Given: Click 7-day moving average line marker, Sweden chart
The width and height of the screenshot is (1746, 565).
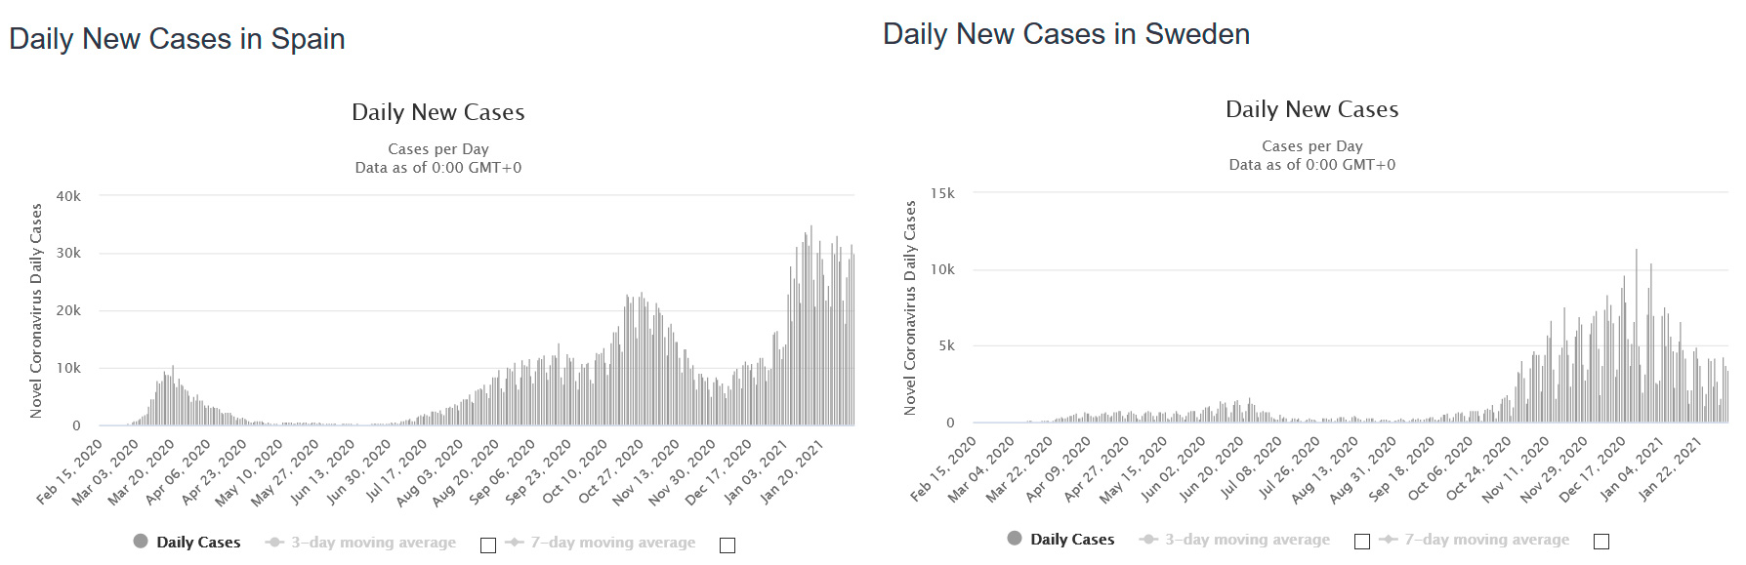Looking at the screenshot, I should (x=1389, y=539).
